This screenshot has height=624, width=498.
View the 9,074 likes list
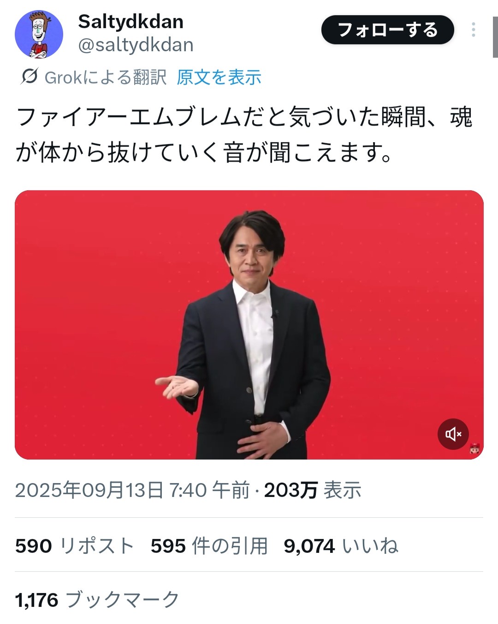(341, 546)
